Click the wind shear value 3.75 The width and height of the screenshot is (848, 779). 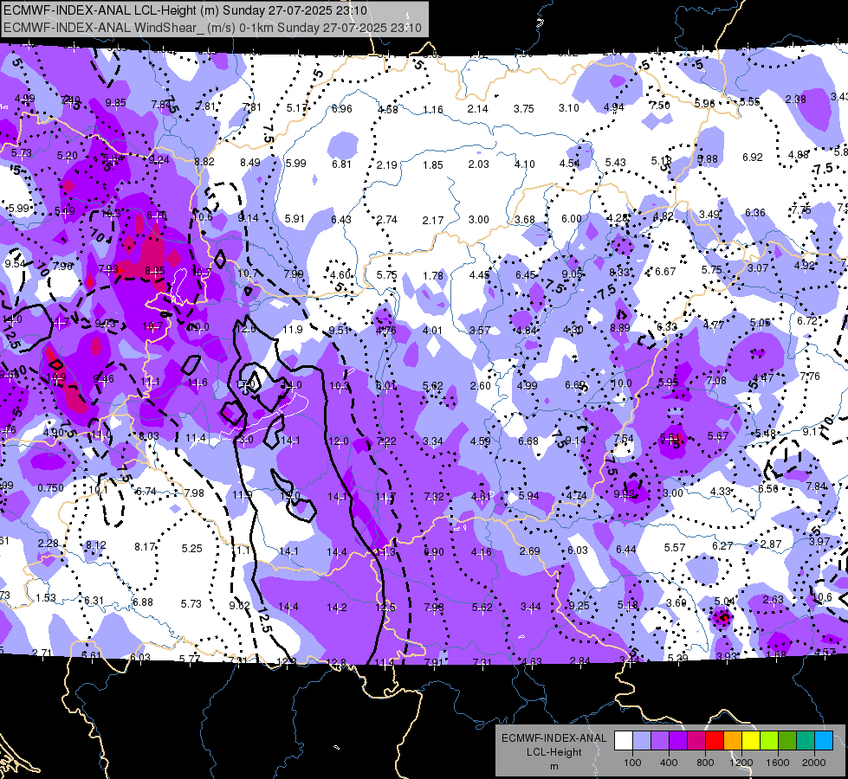coord(523,109)
